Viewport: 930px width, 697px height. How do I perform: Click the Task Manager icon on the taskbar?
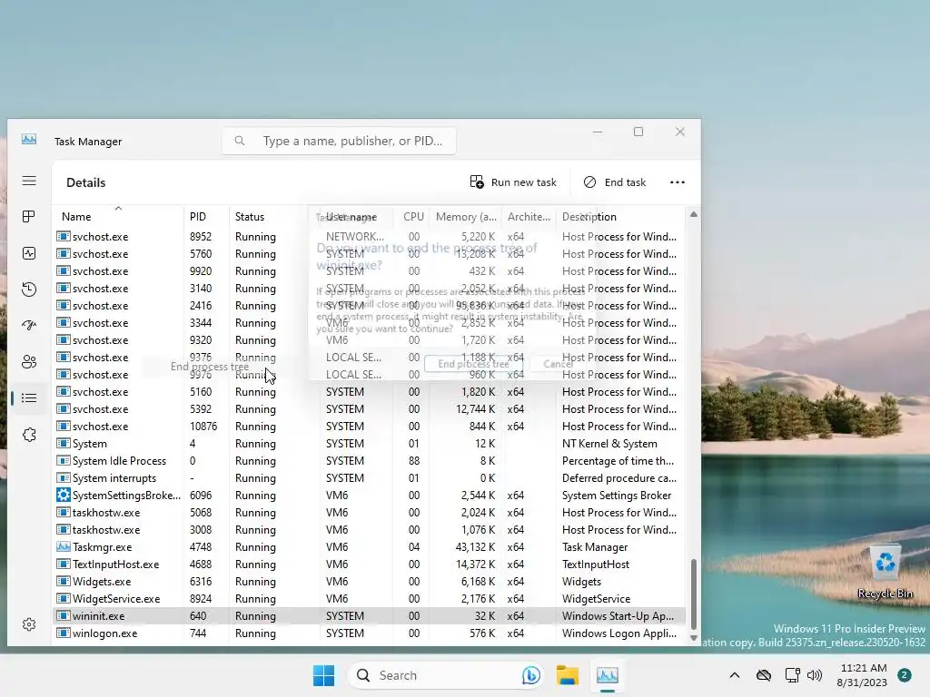tap(608, 675)
